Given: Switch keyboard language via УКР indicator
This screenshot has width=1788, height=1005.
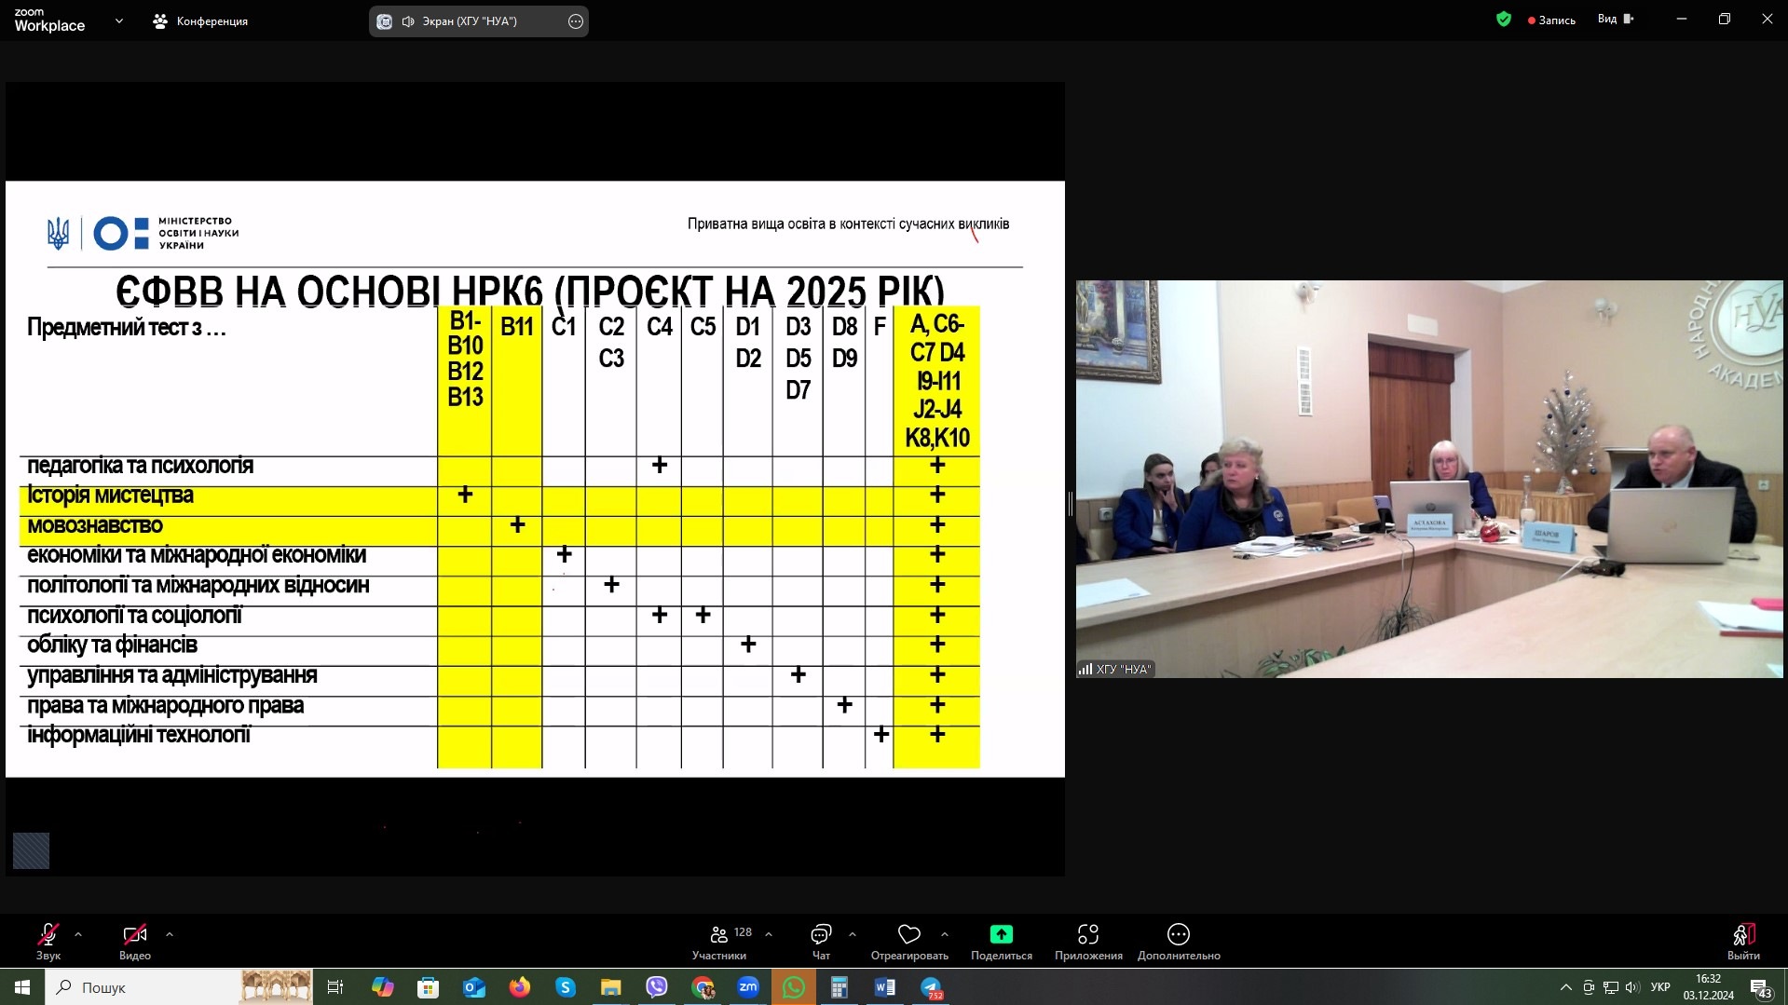Looking at the screenshot, I should [1660, 987].
